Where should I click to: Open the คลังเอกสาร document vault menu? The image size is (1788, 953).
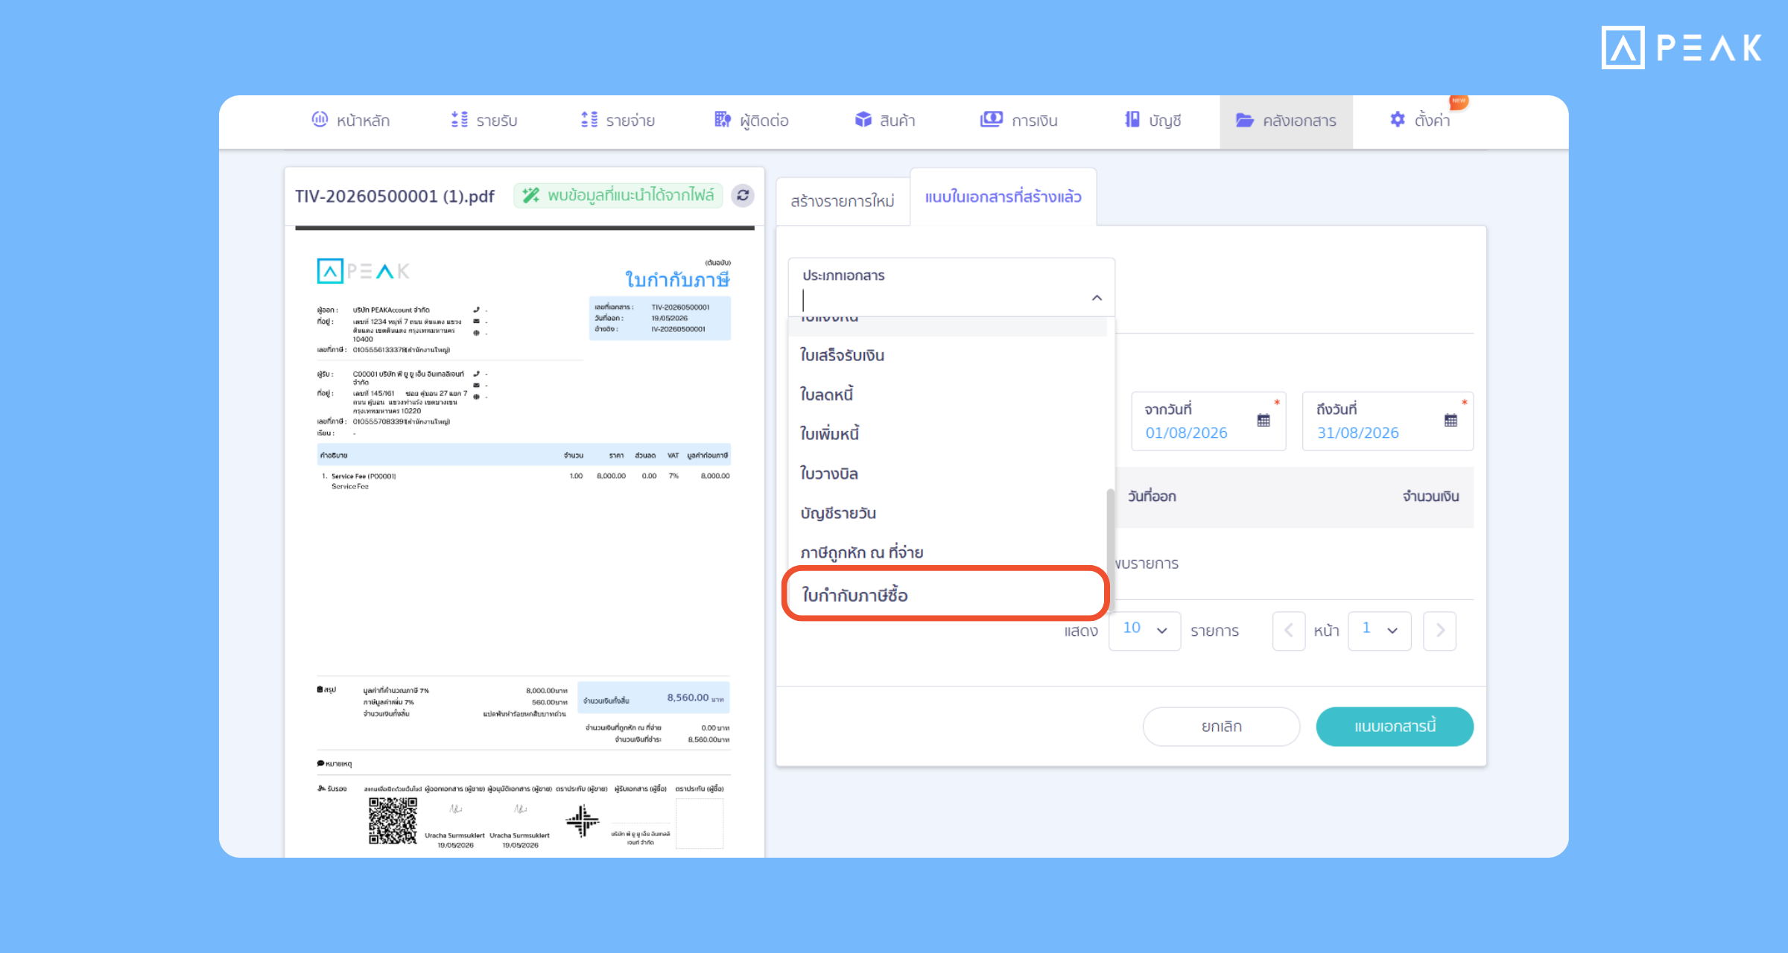tap(1287, 120)
